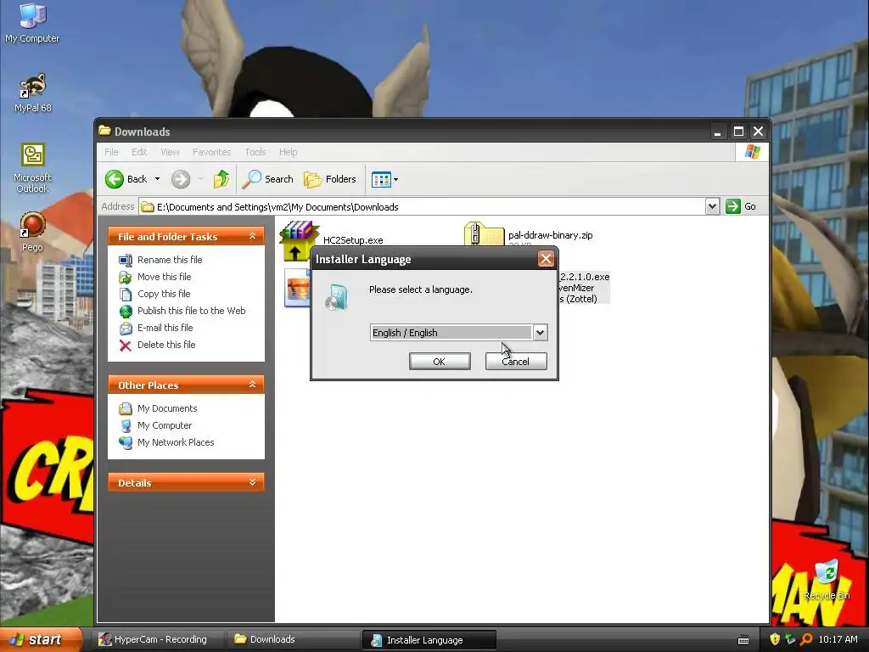Open My Network Places link

coord(176,442)
